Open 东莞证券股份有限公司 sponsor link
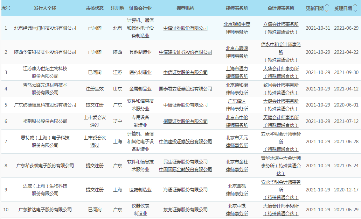Screen dimensions: 361x219 (x=185, y=210)
